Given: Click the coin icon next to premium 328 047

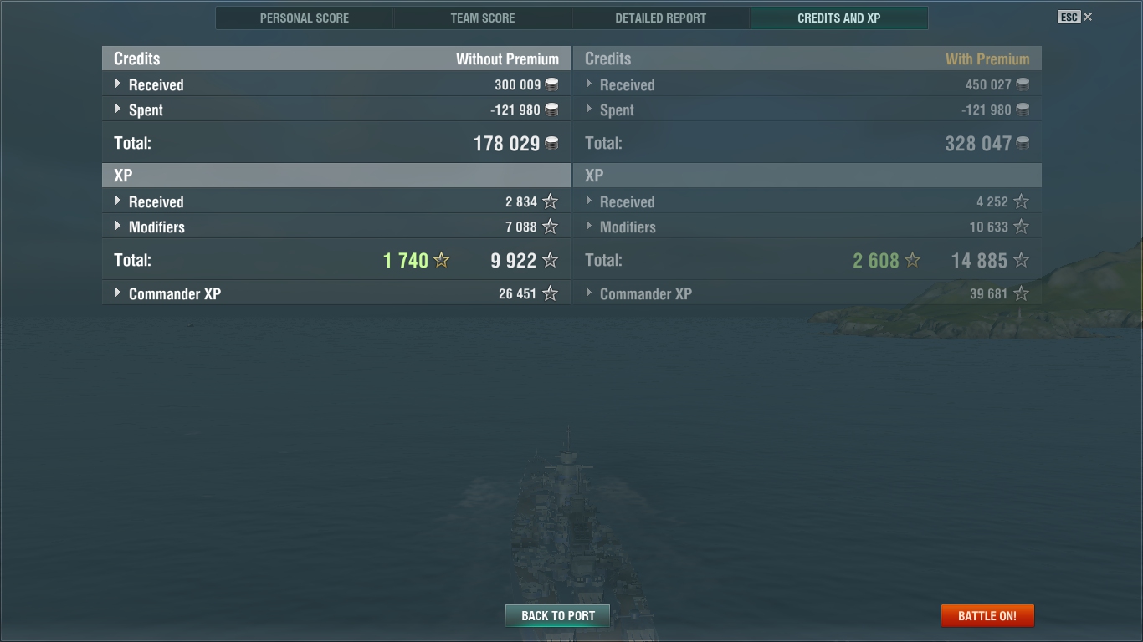Looking at the screenshot, I should tap(1023, 143).
